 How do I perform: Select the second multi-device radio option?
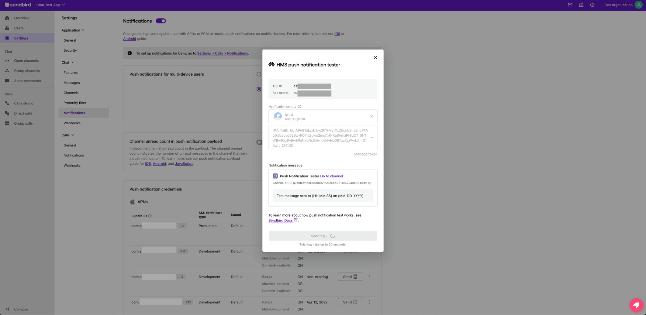point(259,89)
